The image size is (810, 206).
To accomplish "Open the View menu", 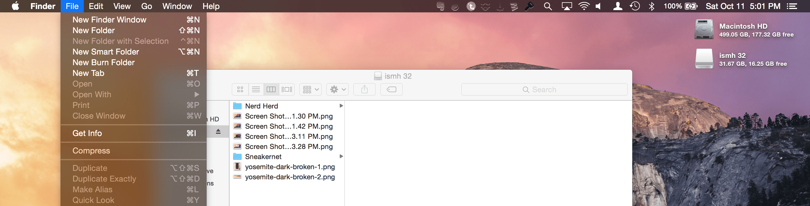I will pos(122,6).
